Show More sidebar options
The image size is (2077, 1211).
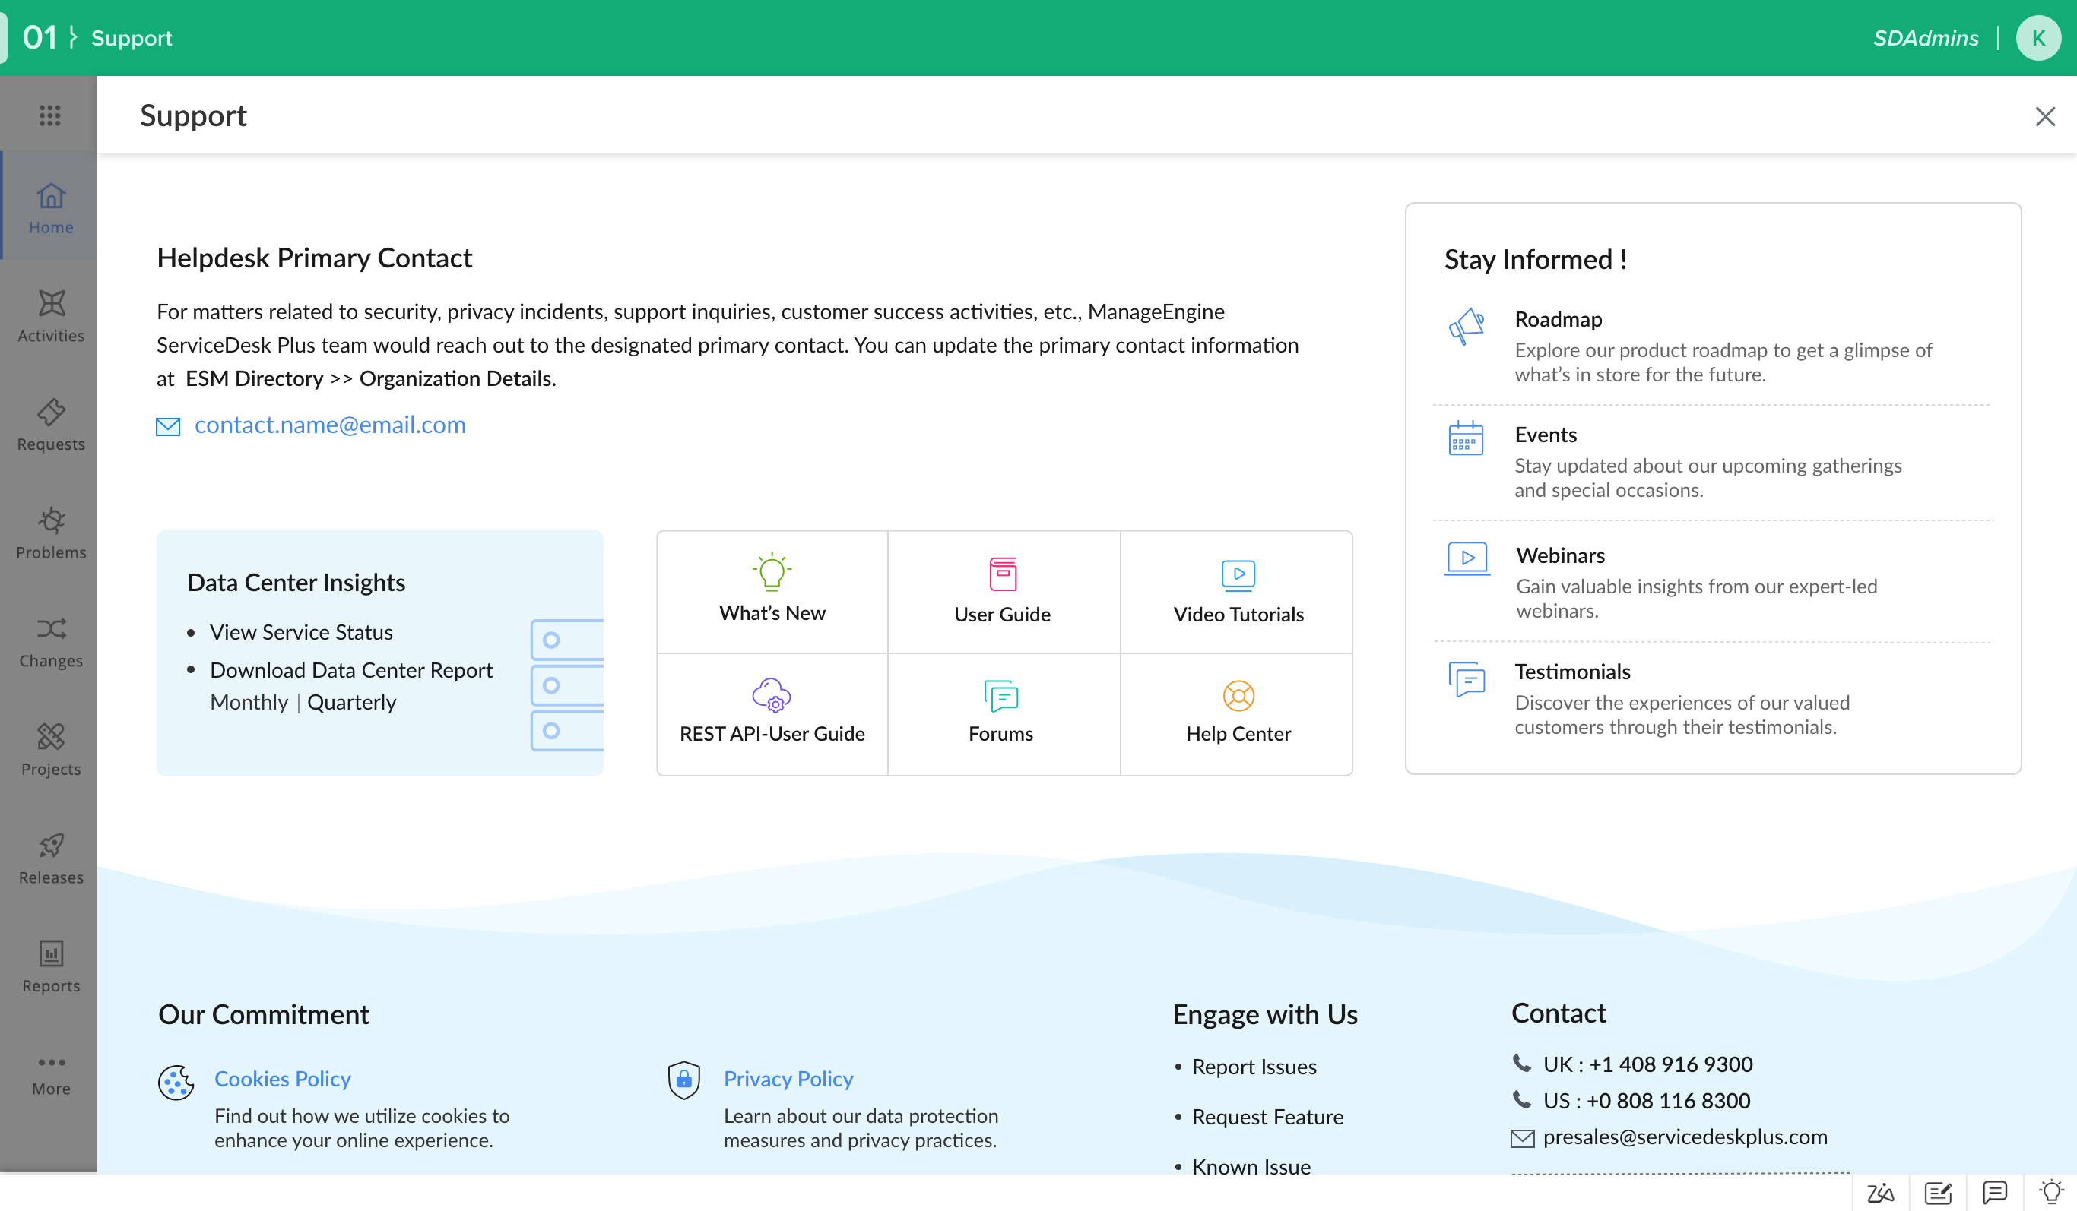[x=50, y=1075]
